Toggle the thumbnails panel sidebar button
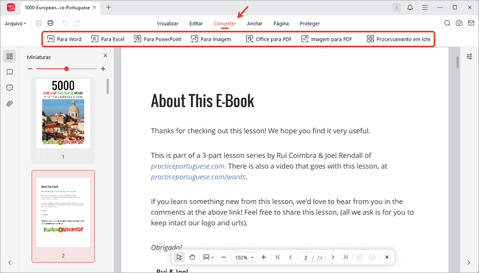 point(10,57)
